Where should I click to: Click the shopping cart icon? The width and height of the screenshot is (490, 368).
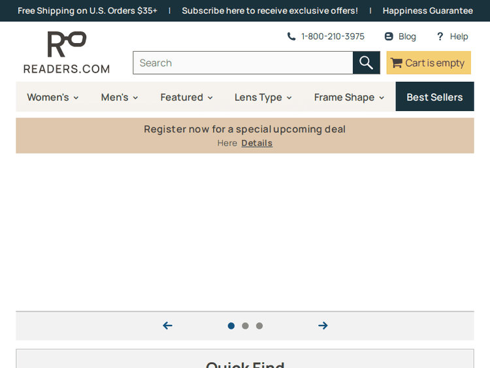(397, 63)
